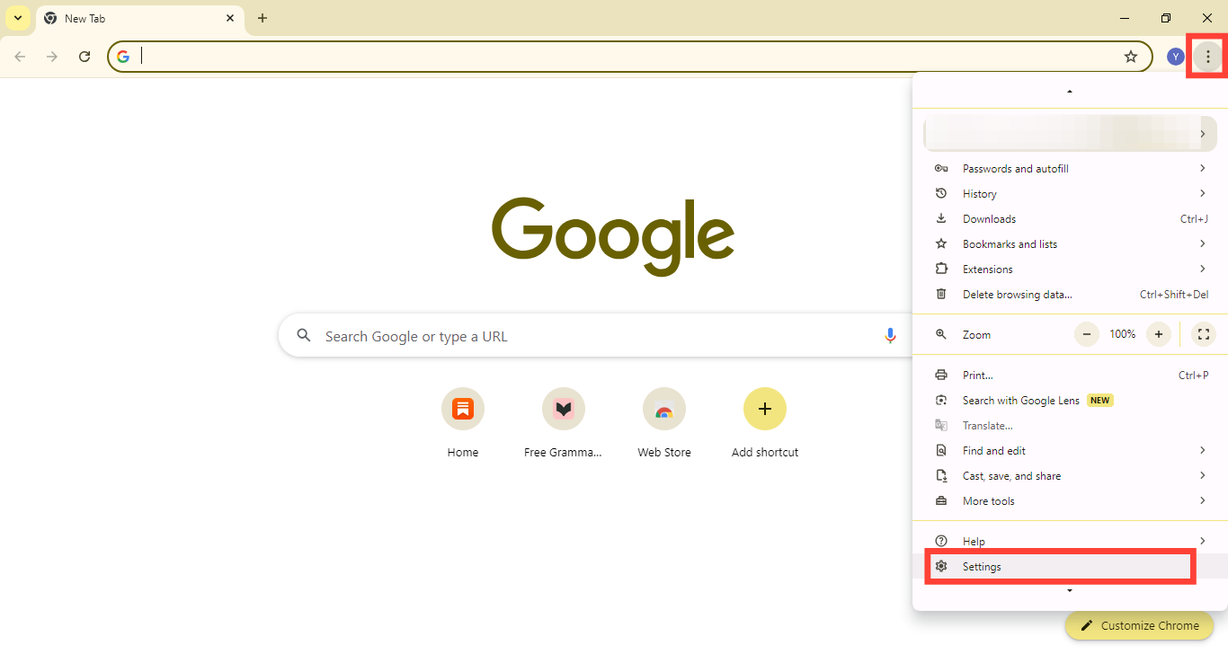Open a new tab with plus button
Image resolution: width=1228 pixels, height=654 pixels.
click(263, 18)
